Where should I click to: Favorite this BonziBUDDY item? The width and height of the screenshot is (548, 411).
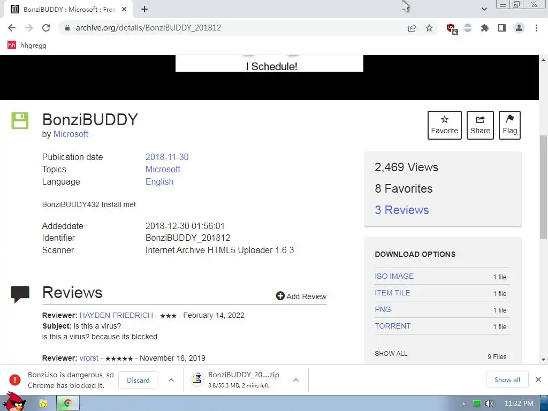[x=445, y=125]
